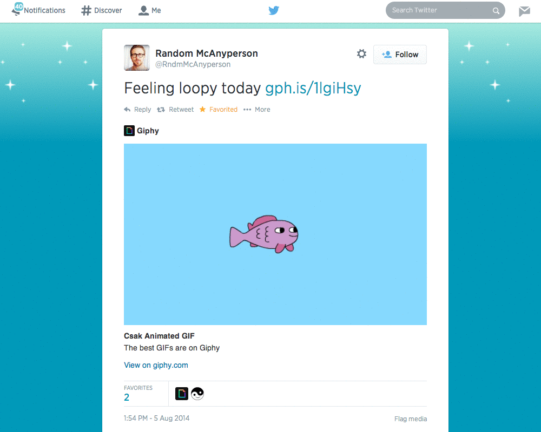Viewport: 541px width, 432px height.
Task: Open the Me profile section
Action: pyautogui.click(x=142, y=10)
